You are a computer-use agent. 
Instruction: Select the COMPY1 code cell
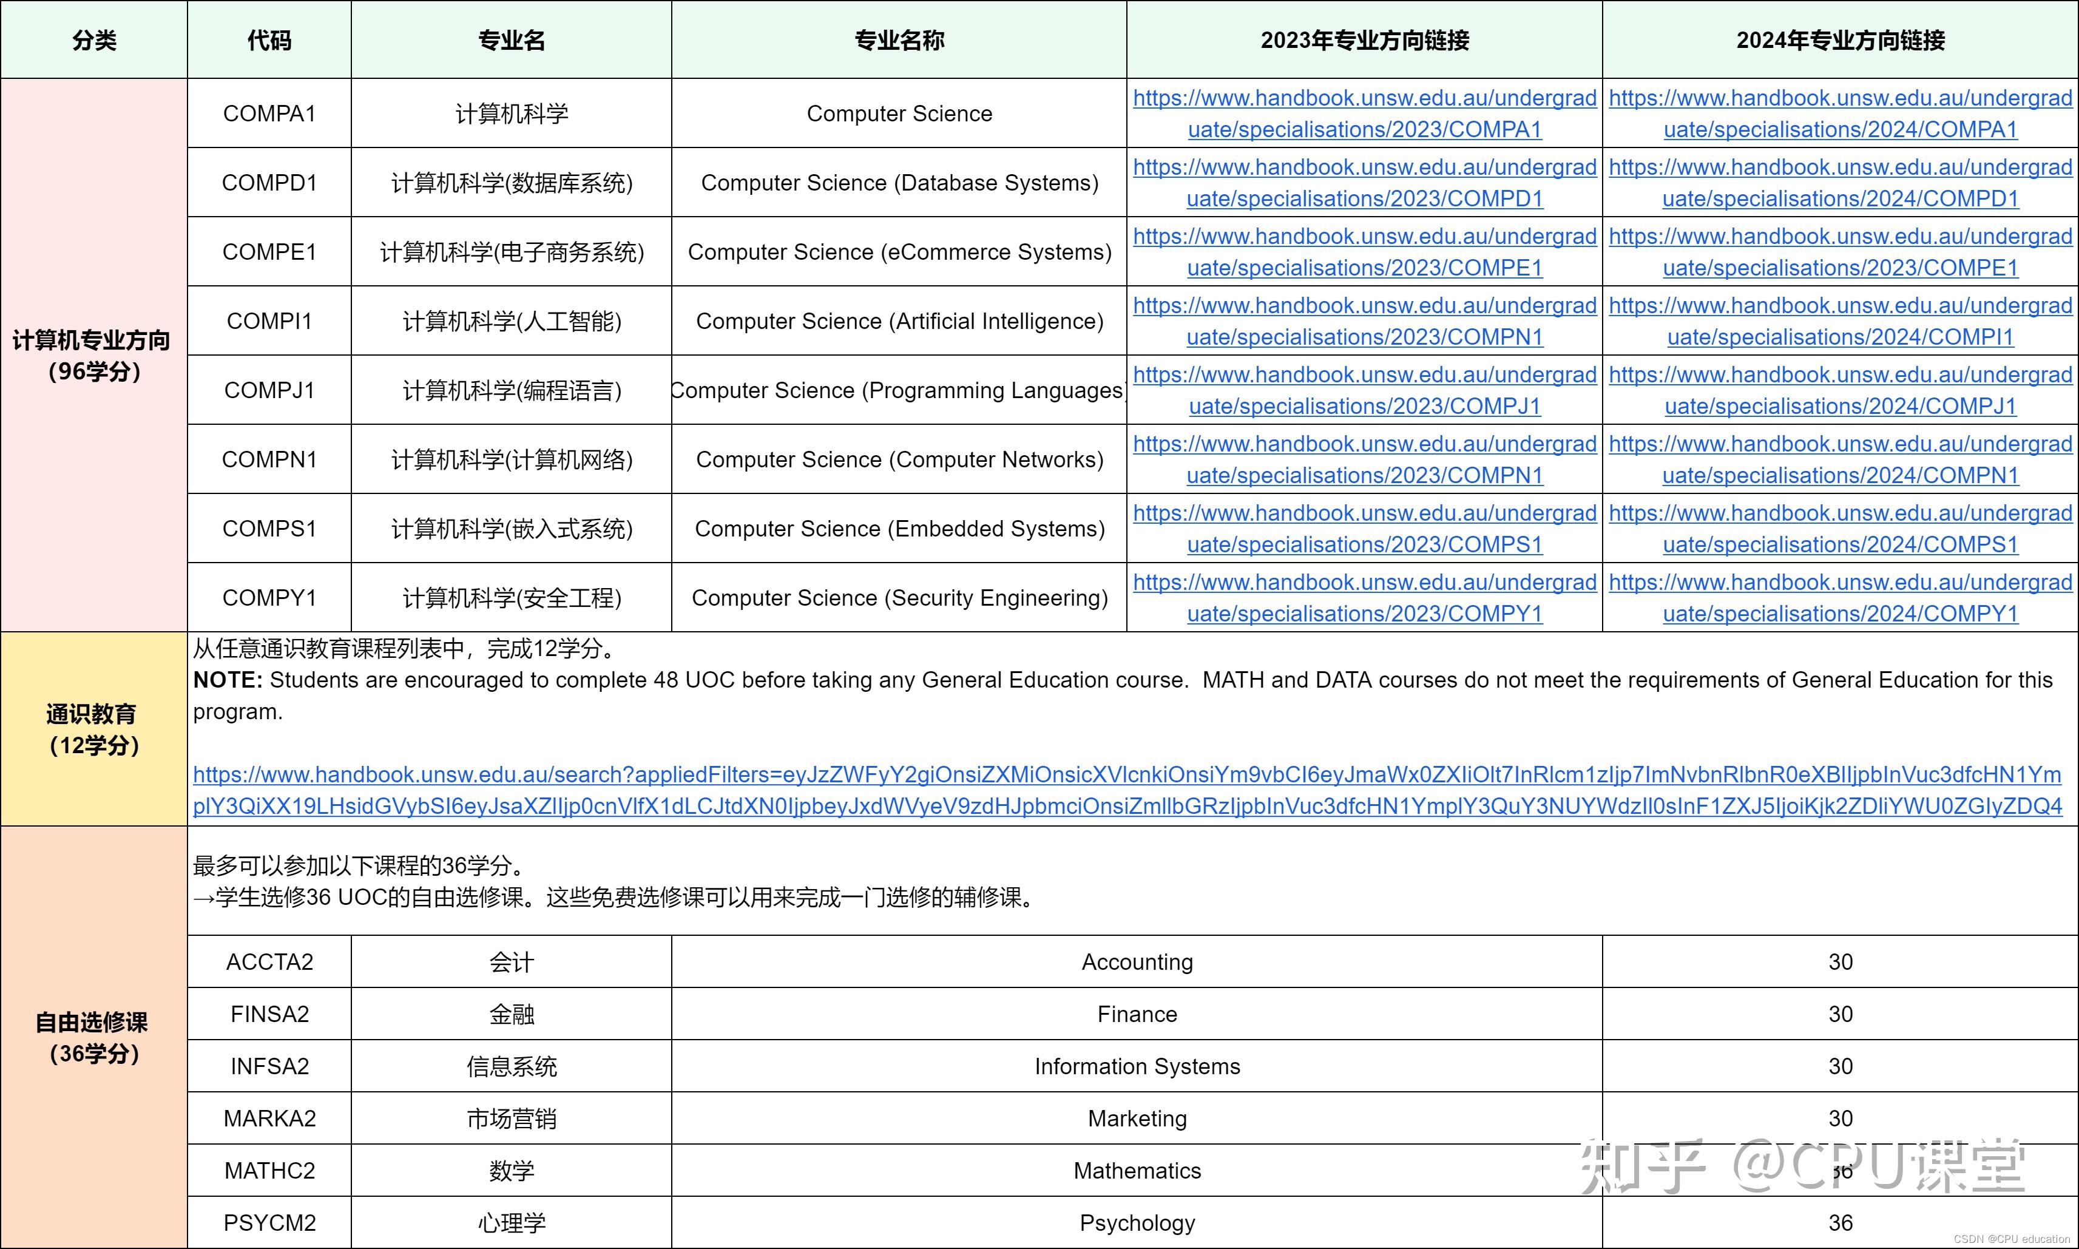tap(269, 597)
